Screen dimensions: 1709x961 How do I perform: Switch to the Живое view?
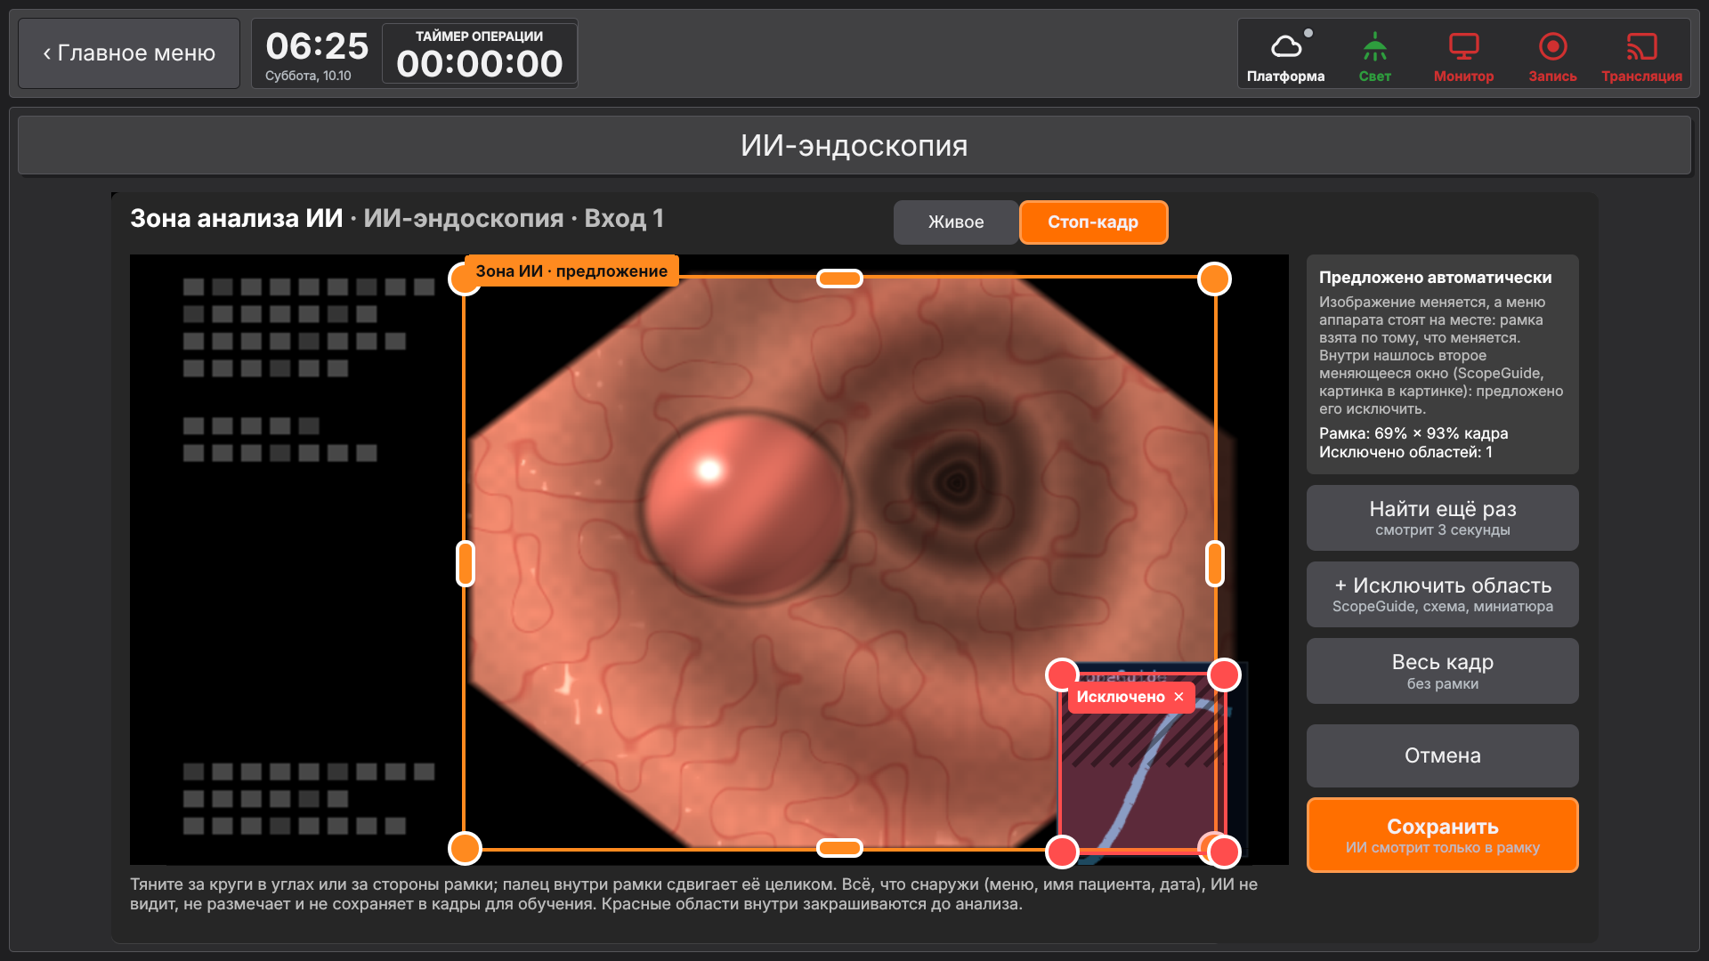[x=956, y=222]
